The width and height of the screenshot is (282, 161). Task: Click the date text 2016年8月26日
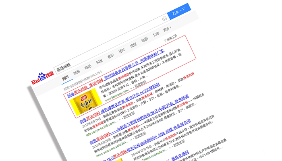(x=101, y=142)
